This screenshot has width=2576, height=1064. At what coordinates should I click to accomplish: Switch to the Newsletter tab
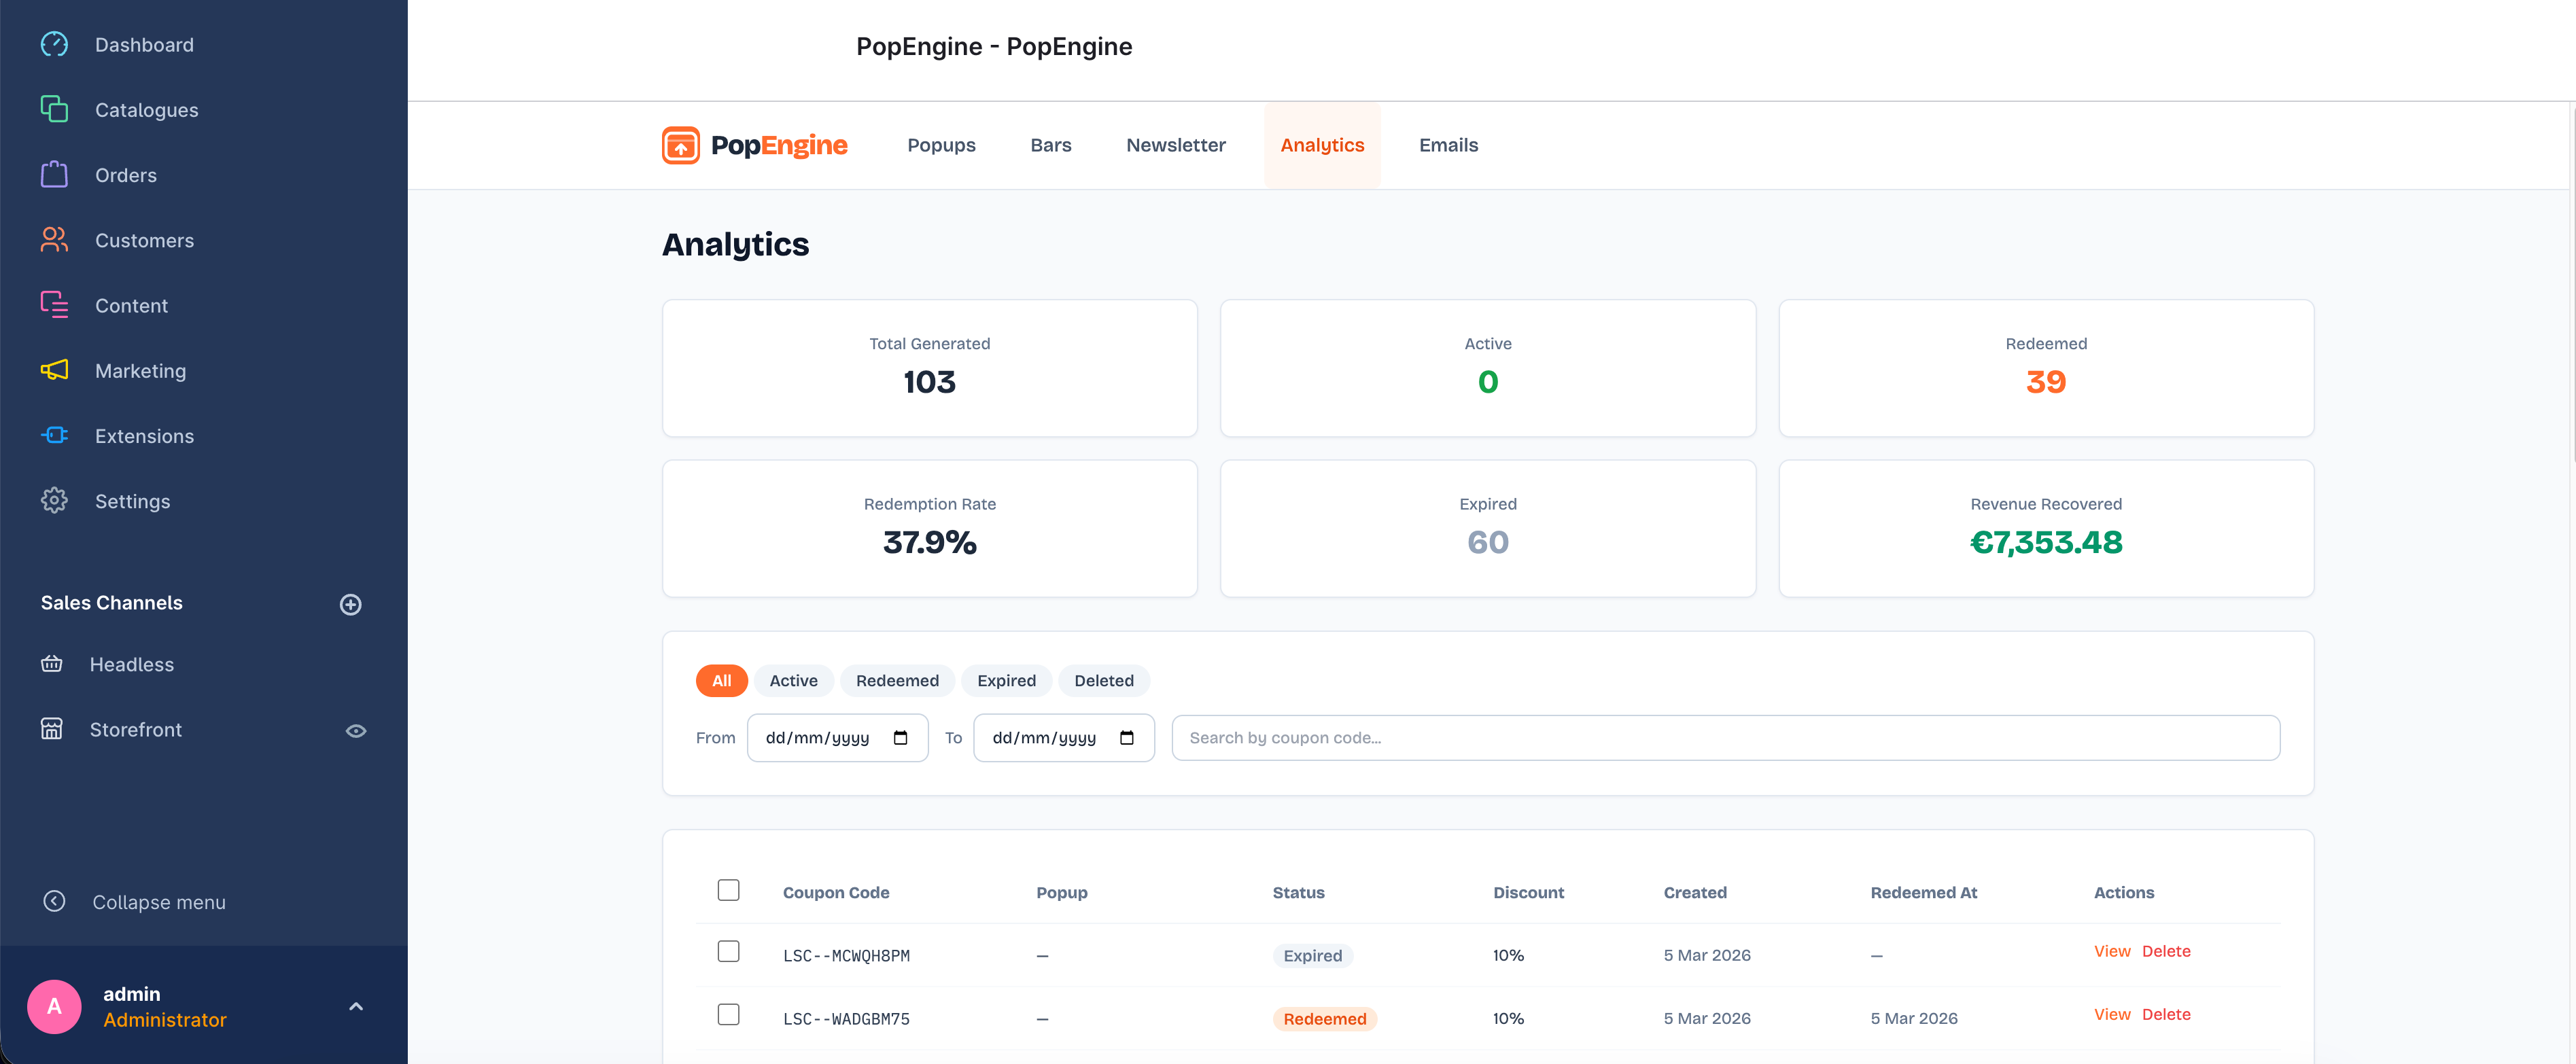pyautogui.click(x=1175, y=145)
